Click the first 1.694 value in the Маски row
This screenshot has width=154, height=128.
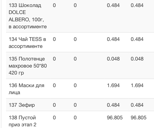(x=113, y=85)
